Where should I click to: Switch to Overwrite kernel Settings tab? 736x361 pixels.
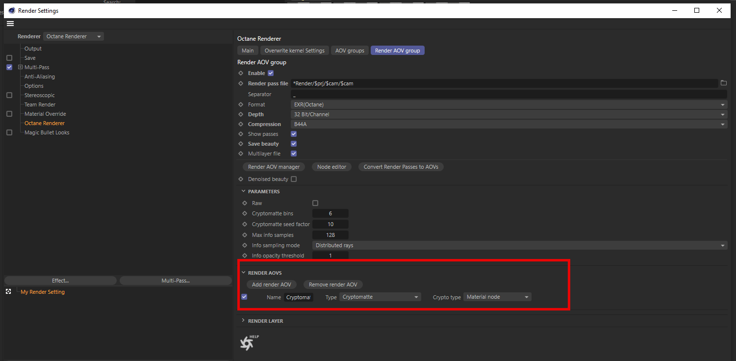(295, 51)
